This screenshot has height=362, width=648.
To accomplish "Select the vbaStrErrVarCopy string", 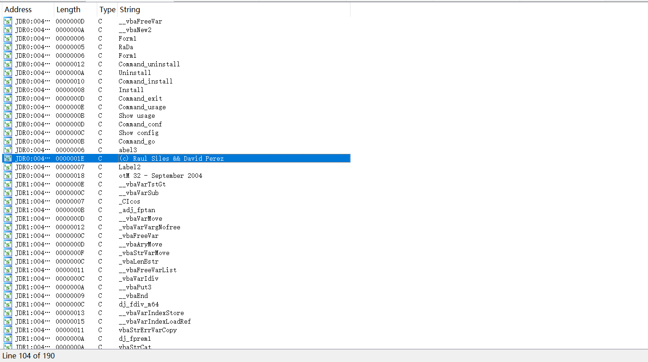I will click(x=147, y=330).
